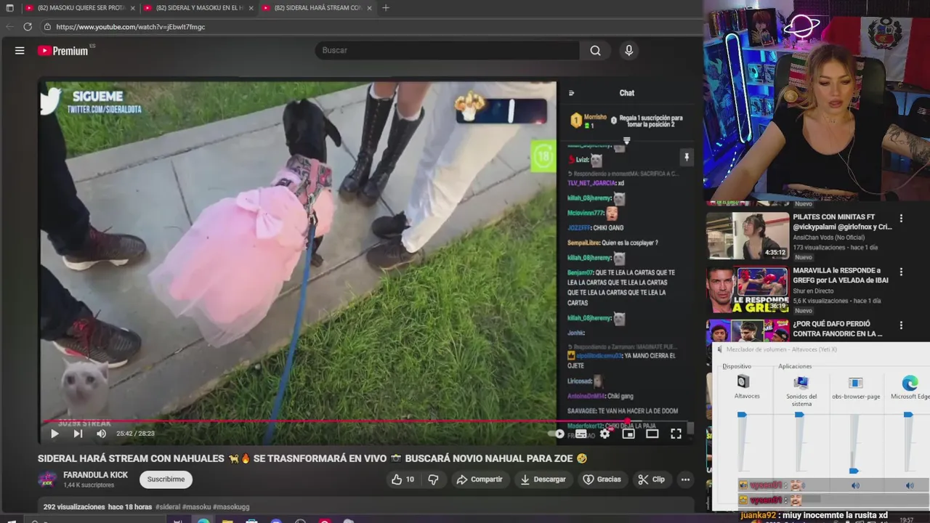Dislike the video with thumbs down

click(433, 479)
